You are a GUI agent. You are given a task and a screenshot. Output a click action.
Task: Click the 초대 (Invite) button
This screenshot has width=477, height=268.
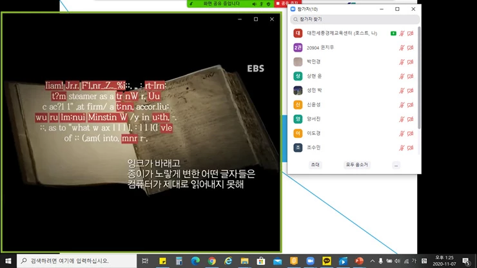pos(315,164)
